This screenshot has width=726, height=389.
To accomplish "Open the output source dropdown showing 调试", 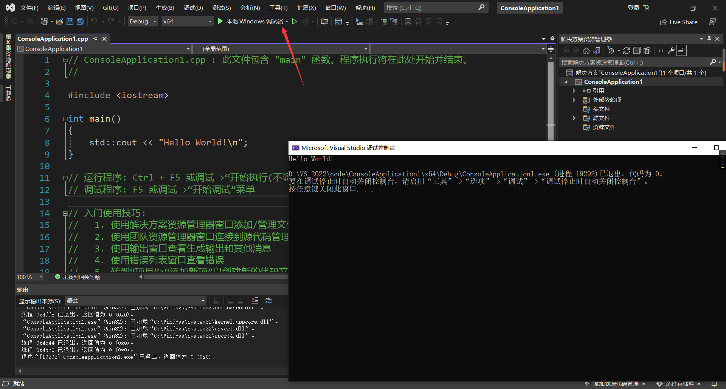I will tap(135, 301).
